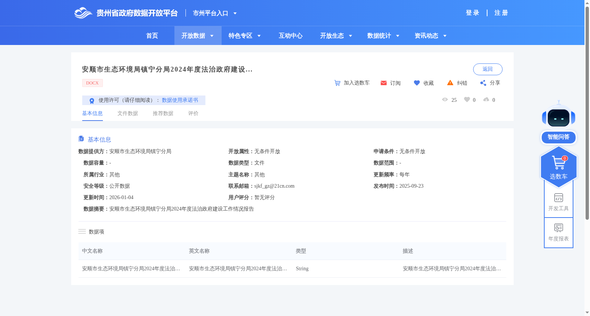Click the scrollbar down arrow
590x316 pixels.
tap(587, 313)
